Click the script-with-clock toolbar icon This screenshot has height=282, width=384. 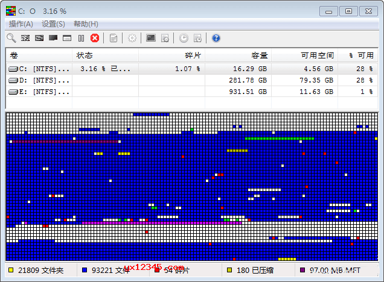(x=197, y=38)
